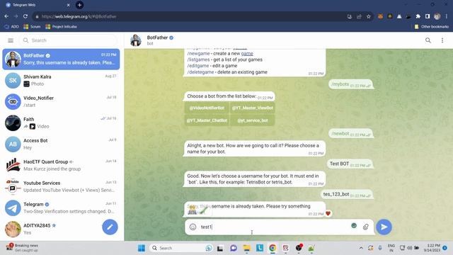Image resolution: width=453 pixels, height=255 pixels.
Task: Close the Telegram Web tab
Action: pyautogui.click(x=68, y=5)
